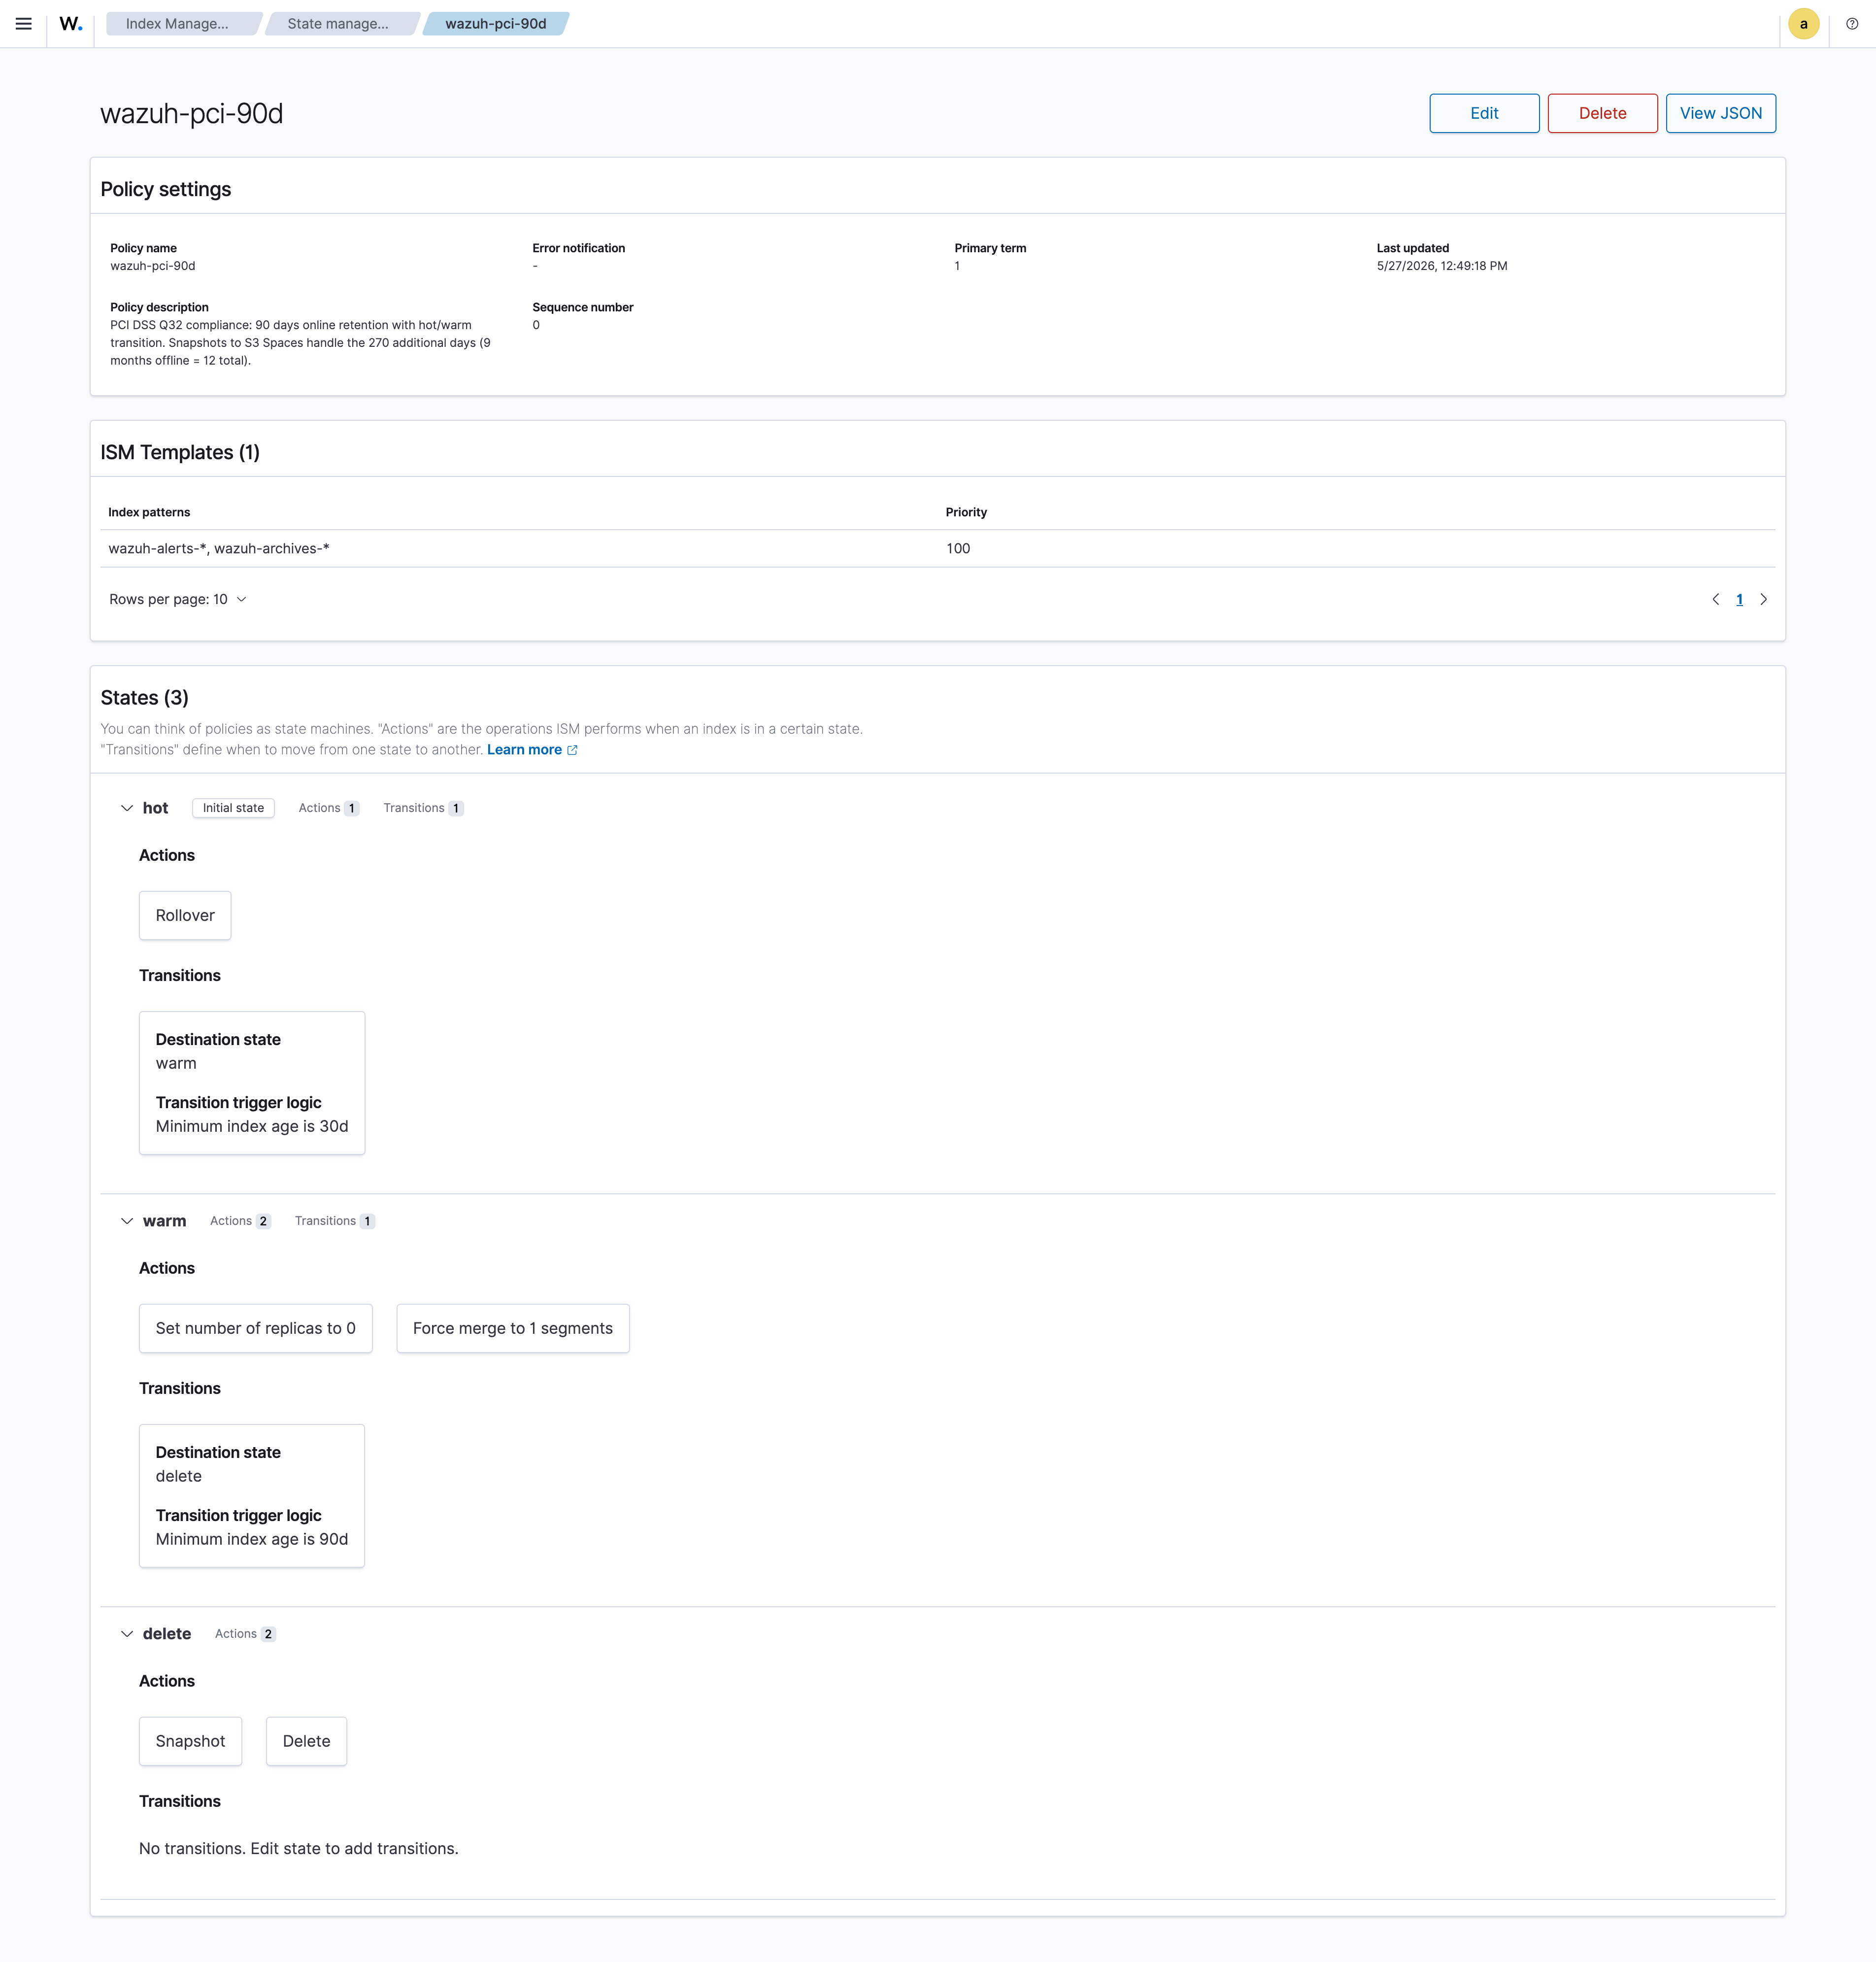The width and height of the screenshot is (1876, 1962).
Task: Click the Edit policy button
Action: click(1484, 113)
